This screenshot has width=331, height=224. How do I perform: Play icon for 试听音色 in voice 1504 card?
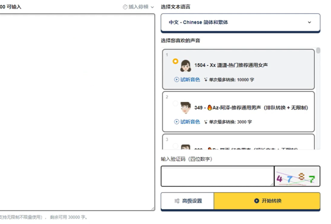point(176,80)
